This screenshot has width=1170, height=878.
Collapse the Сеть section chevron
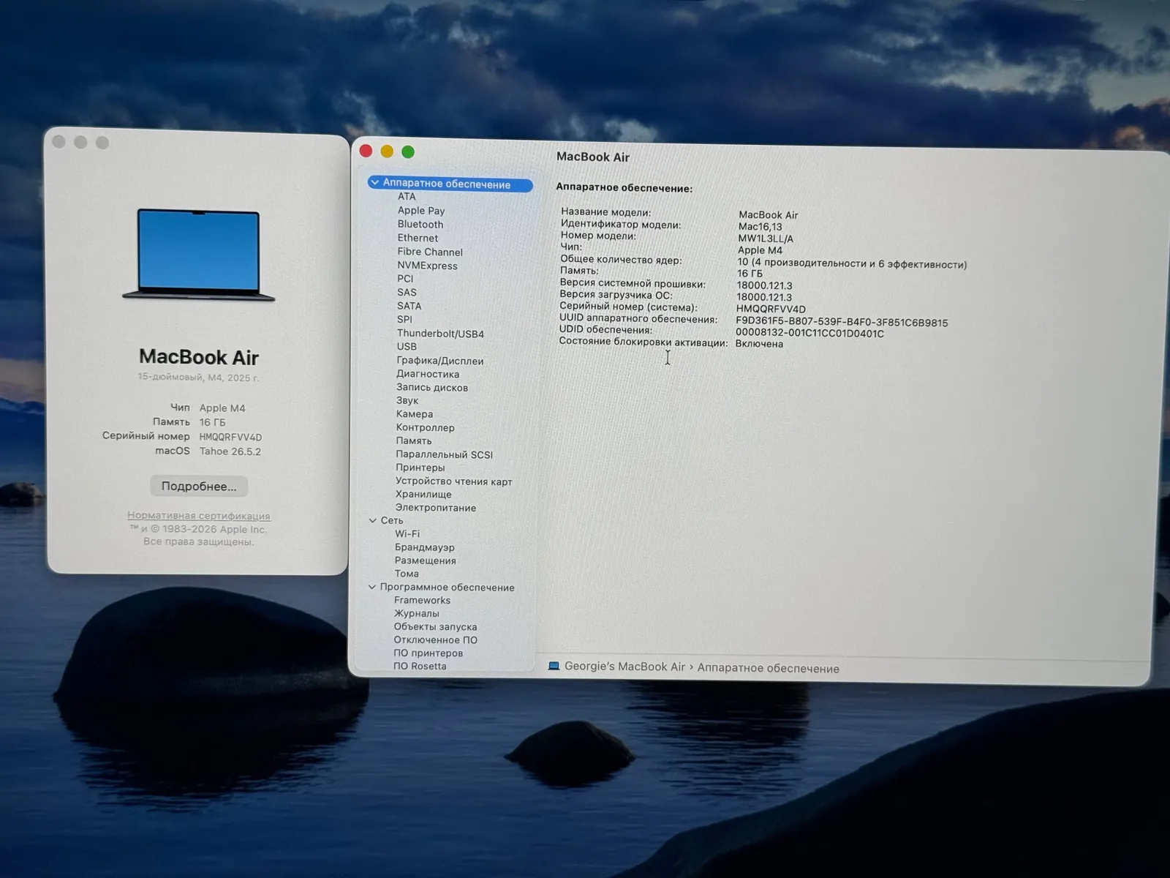coord(372,520)
